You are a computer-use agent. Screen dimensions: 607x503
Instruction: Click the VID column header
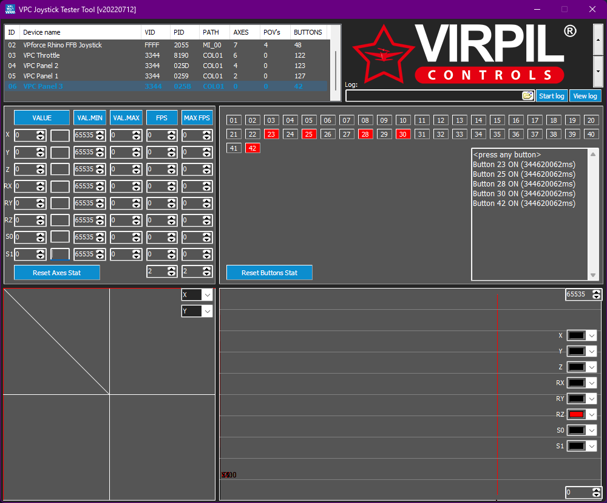click(x=155, y=32)
